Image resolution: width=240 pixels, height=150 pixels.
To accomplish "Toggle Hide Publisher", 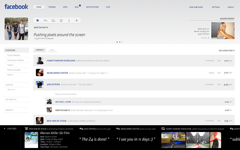I will [196, 7].
